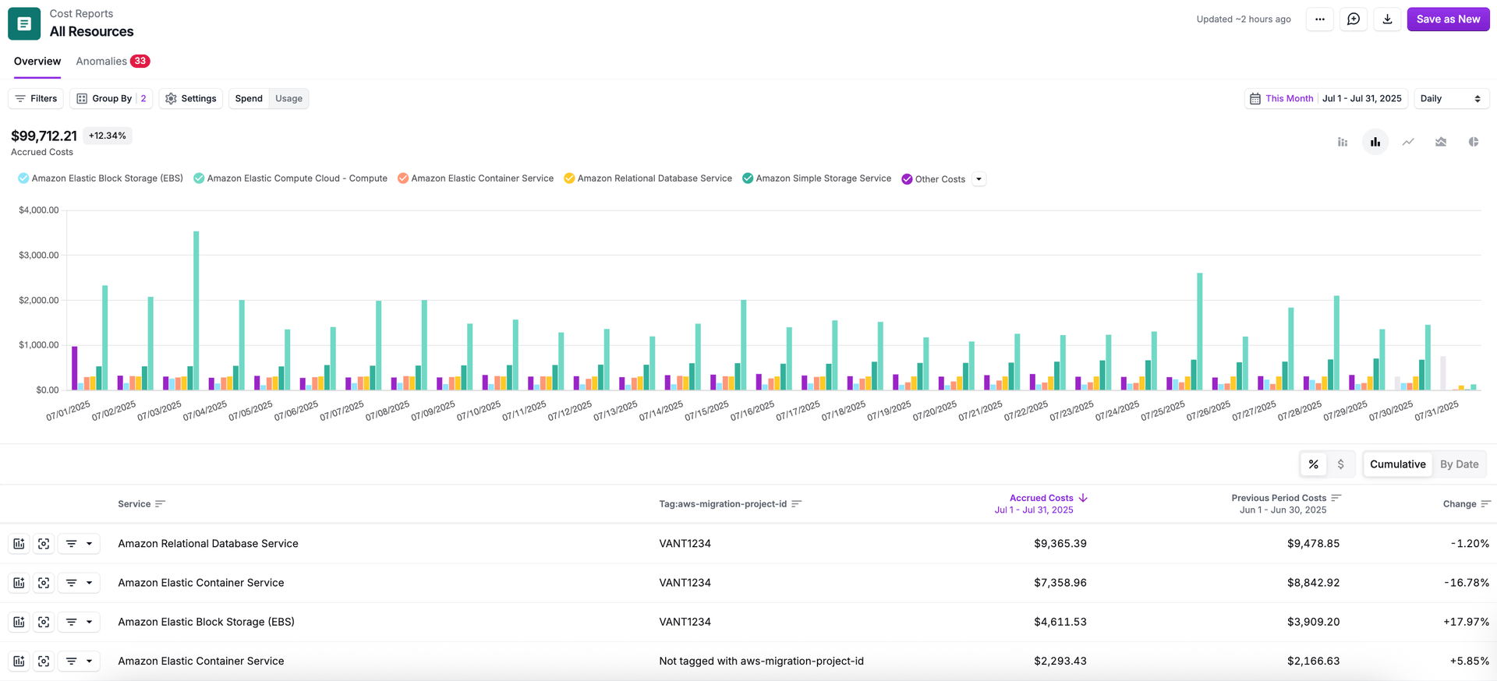Open the Daily granularity dropdown

(x=1450, y=99)
